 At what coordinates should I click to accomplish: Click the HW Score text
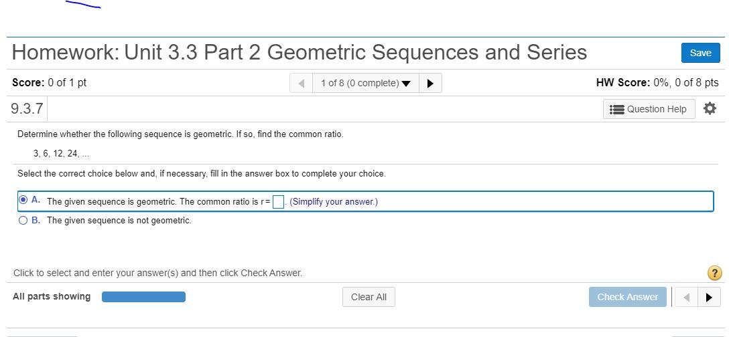(x=657, y=83)
